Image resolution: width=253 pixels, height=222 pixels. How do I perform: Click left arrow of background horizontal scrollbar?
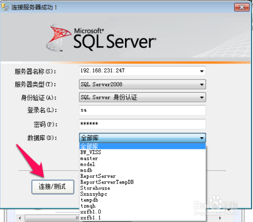20,218
